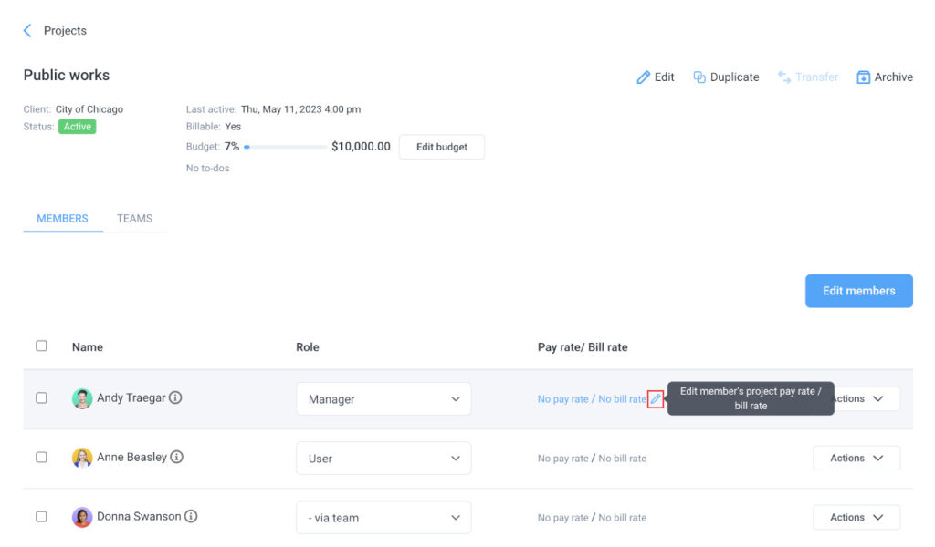Click the info icon next to Anne Beasley
The width and height of the screenshot is (935, 547).
point(176,458)
